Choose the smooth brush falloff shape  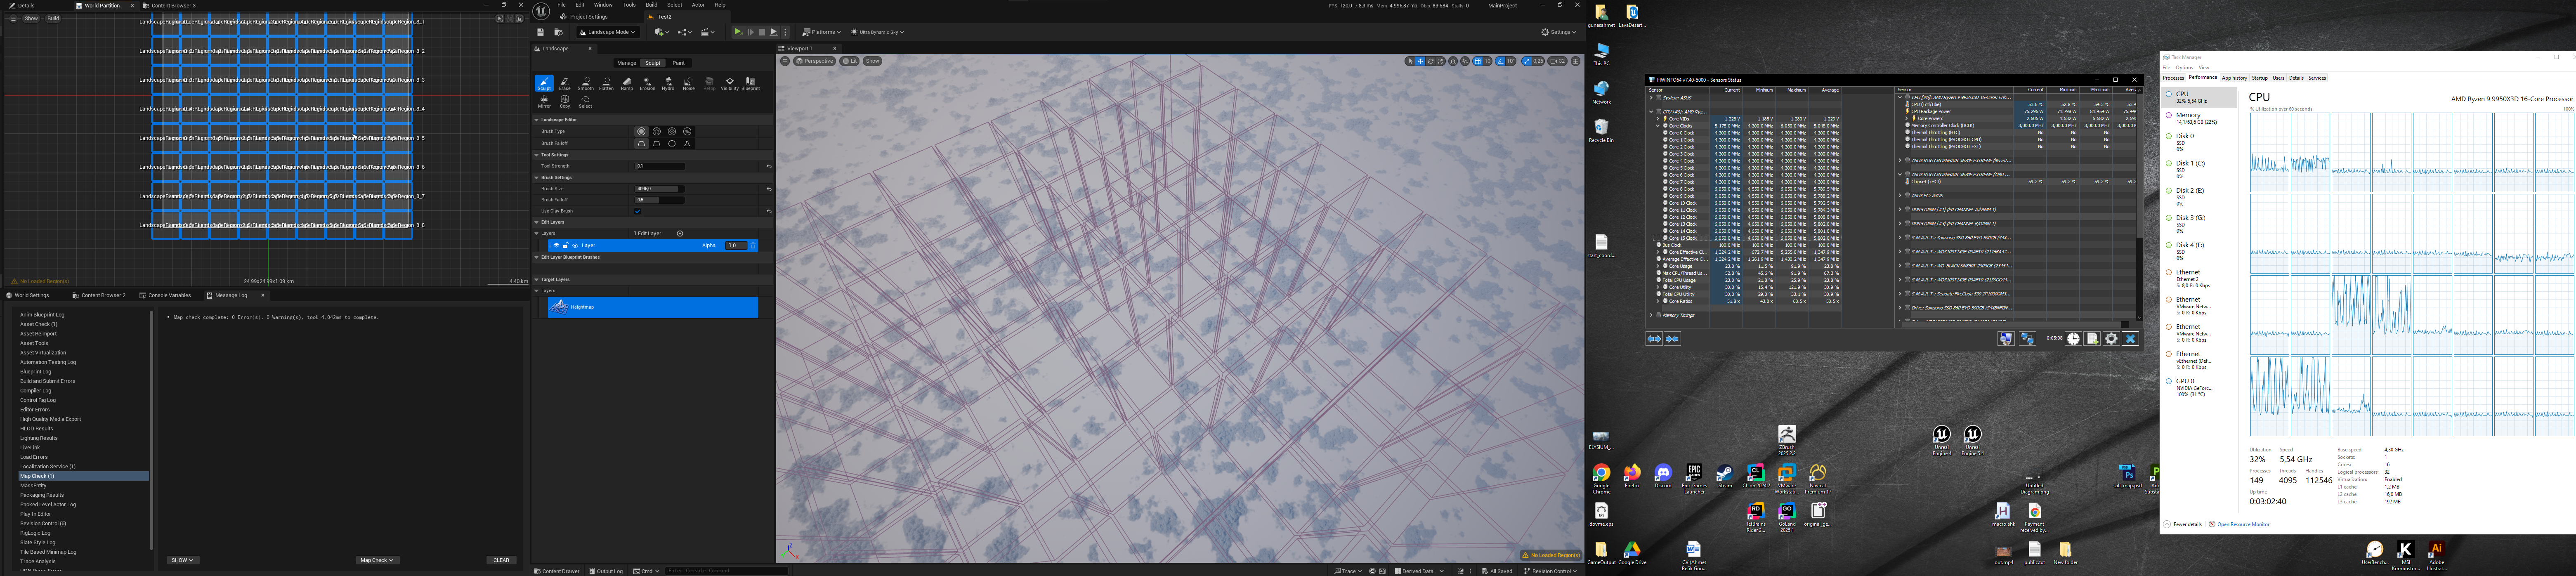coord(641,144)
